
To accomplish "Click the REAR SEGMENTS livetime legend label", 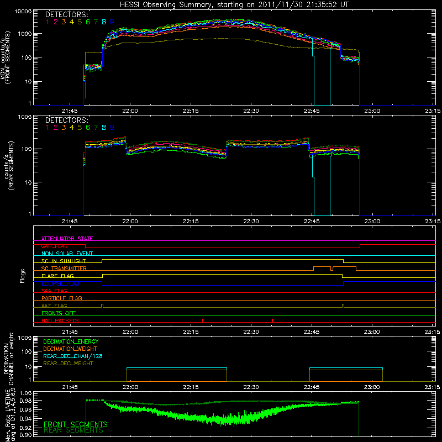I will pyautogui.click(x=73, y=430).
